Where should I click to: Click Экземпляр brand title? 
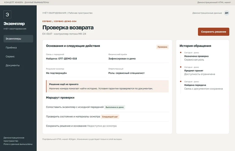point(14,24)
